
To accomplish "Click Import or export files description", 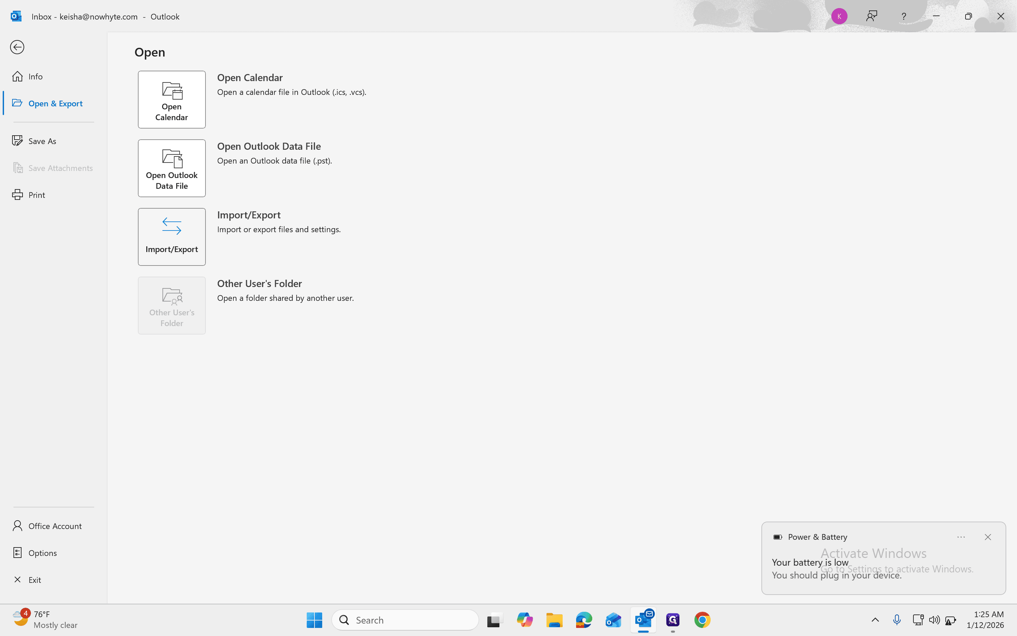I will pos(278,229).
